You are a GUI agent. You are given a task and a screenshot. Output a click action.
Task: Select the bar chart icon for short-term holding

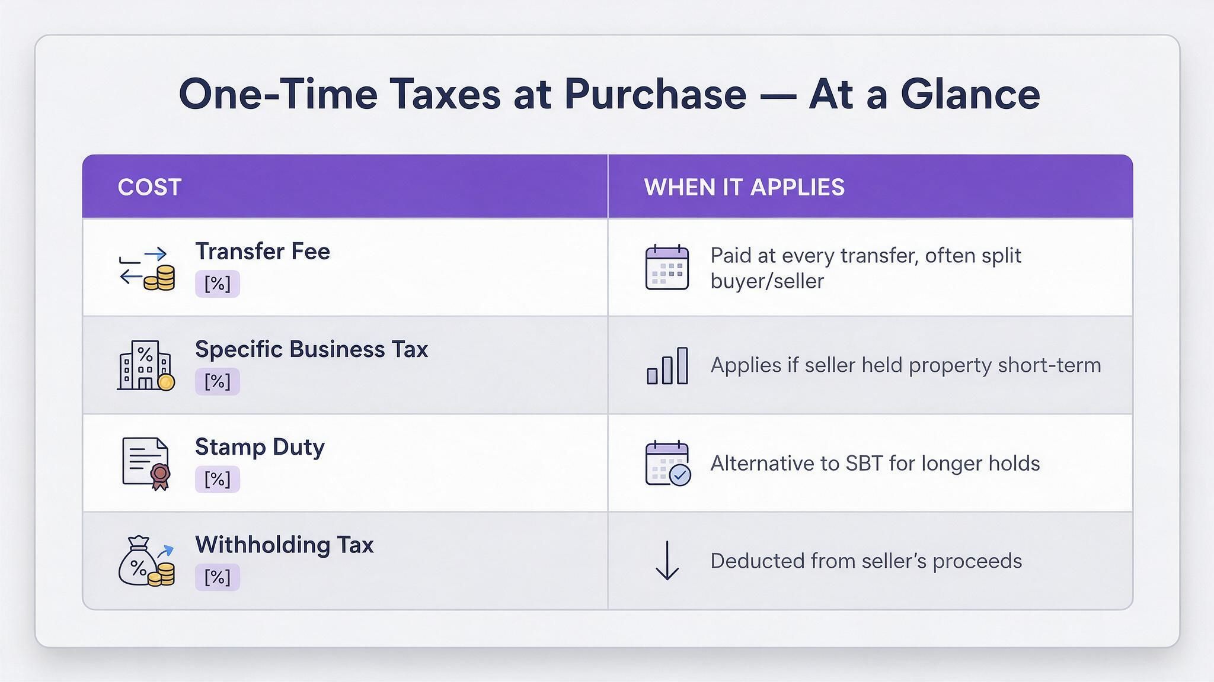[667, 366]
